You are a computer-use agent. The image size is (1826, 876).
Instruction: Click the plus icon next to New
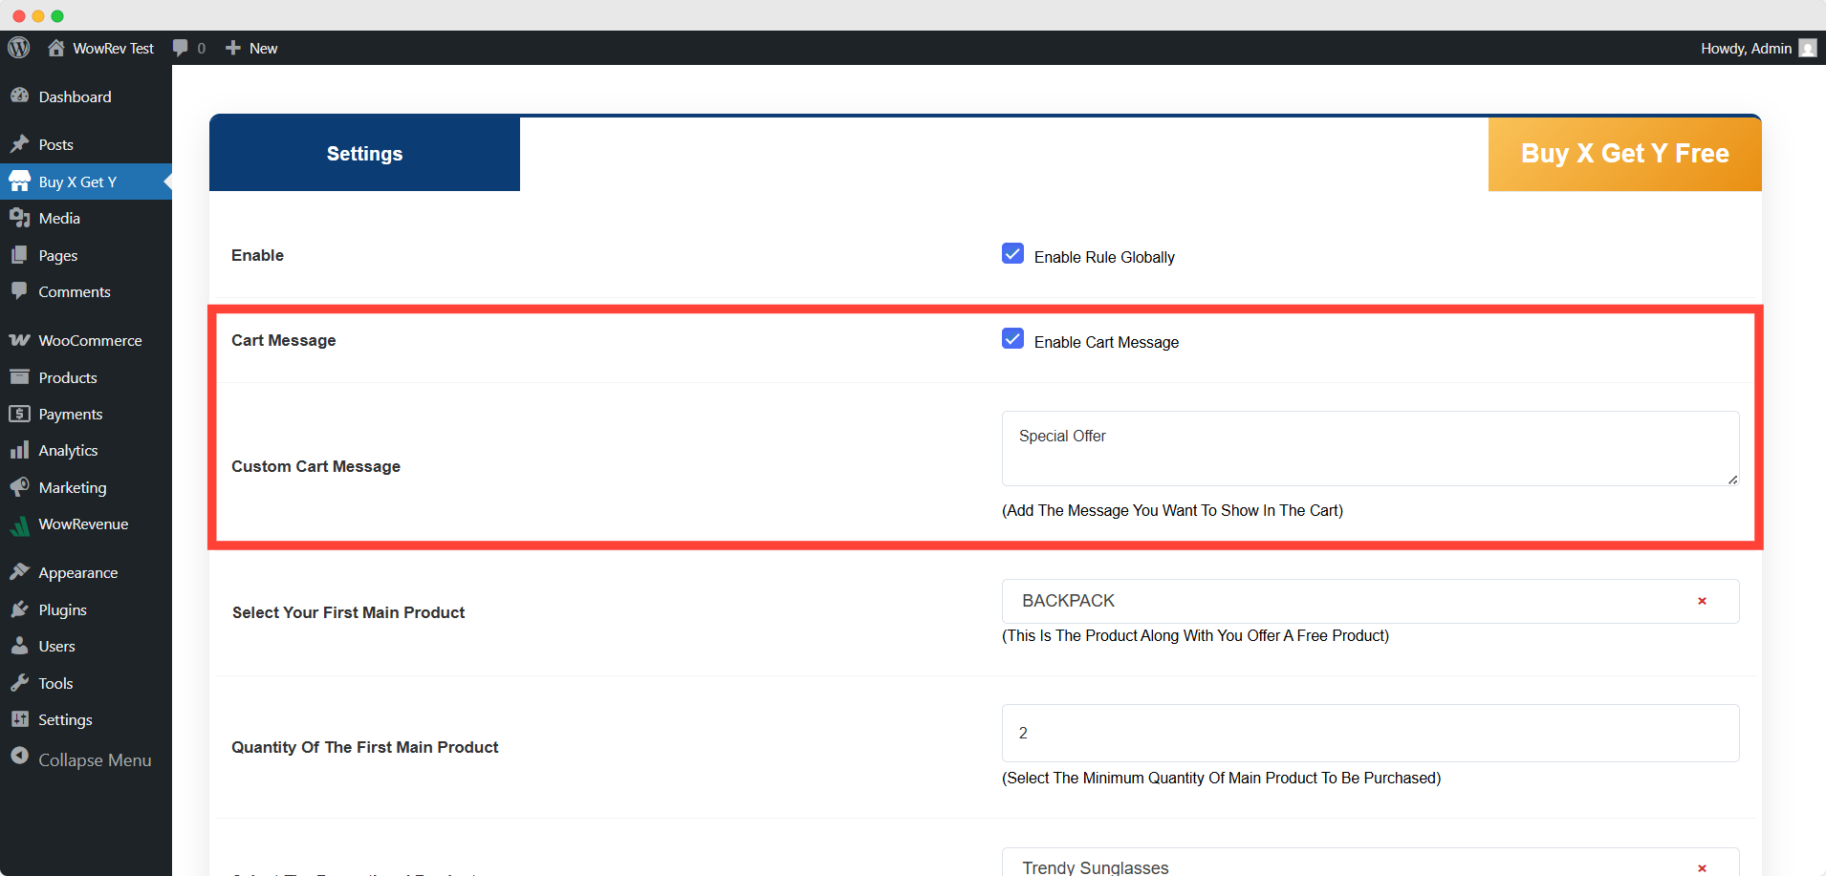pos(232,48)
